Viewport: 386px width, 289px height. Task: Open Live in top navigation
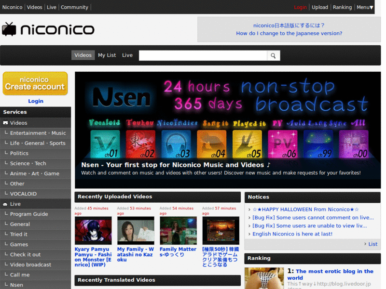52,7
